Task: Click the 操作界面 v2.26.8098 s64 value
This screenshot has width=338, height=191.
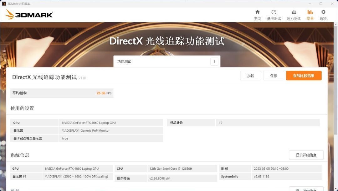Action: coord(160,178)
